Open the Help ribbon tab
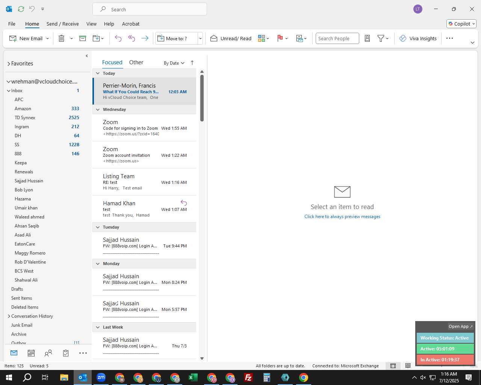The image size is (481, 385). (x=109, y=24)
